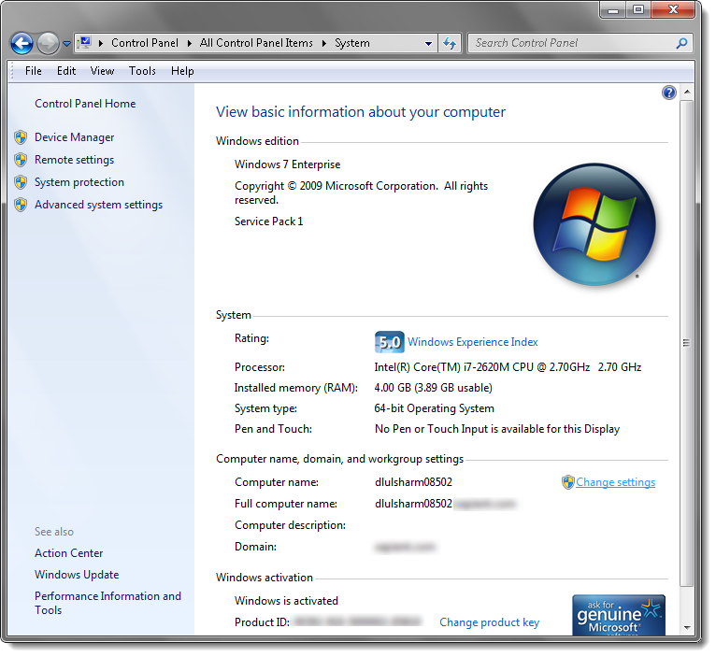The width and height of the screenshot is (716, 657).
Task: Click the vertical scrollbar thumb
Action: [x=686, y=343]
